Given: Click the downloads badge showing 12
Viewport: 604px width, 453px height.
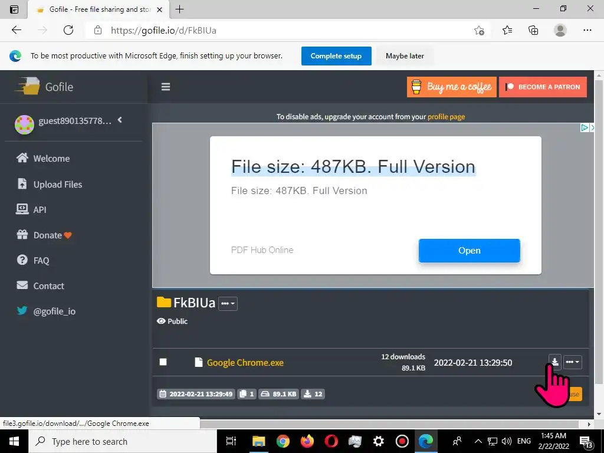Looking at the screenshot, I should pyautogui.click(x=313, y=393).
